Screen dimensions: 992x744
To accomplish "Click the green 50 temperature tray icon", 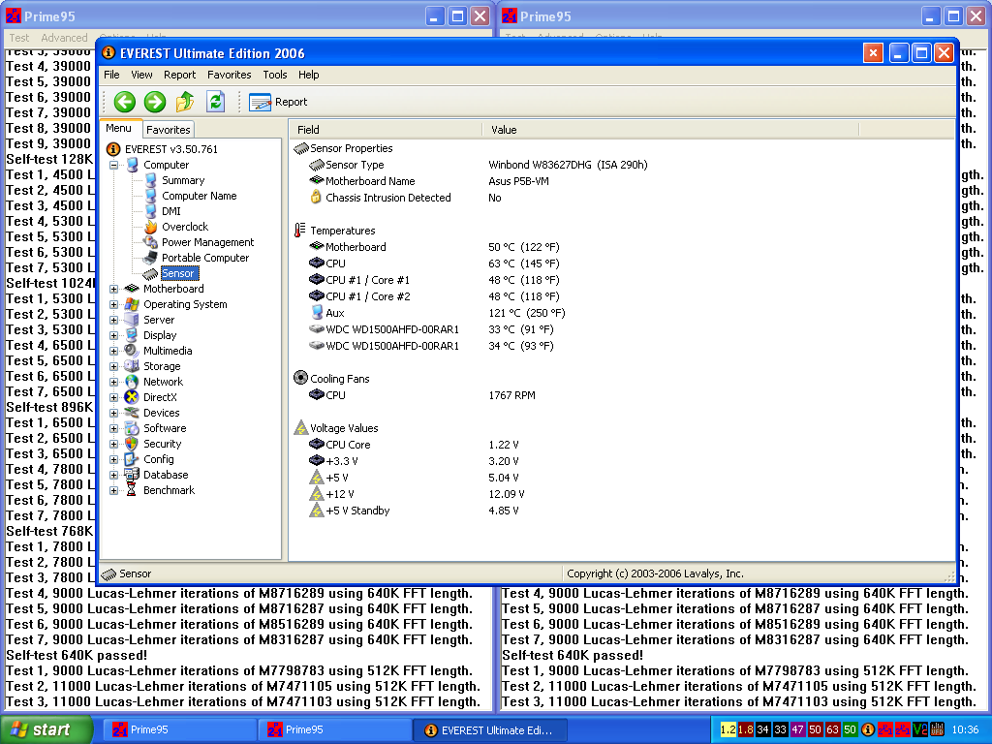I will (851, 730).
